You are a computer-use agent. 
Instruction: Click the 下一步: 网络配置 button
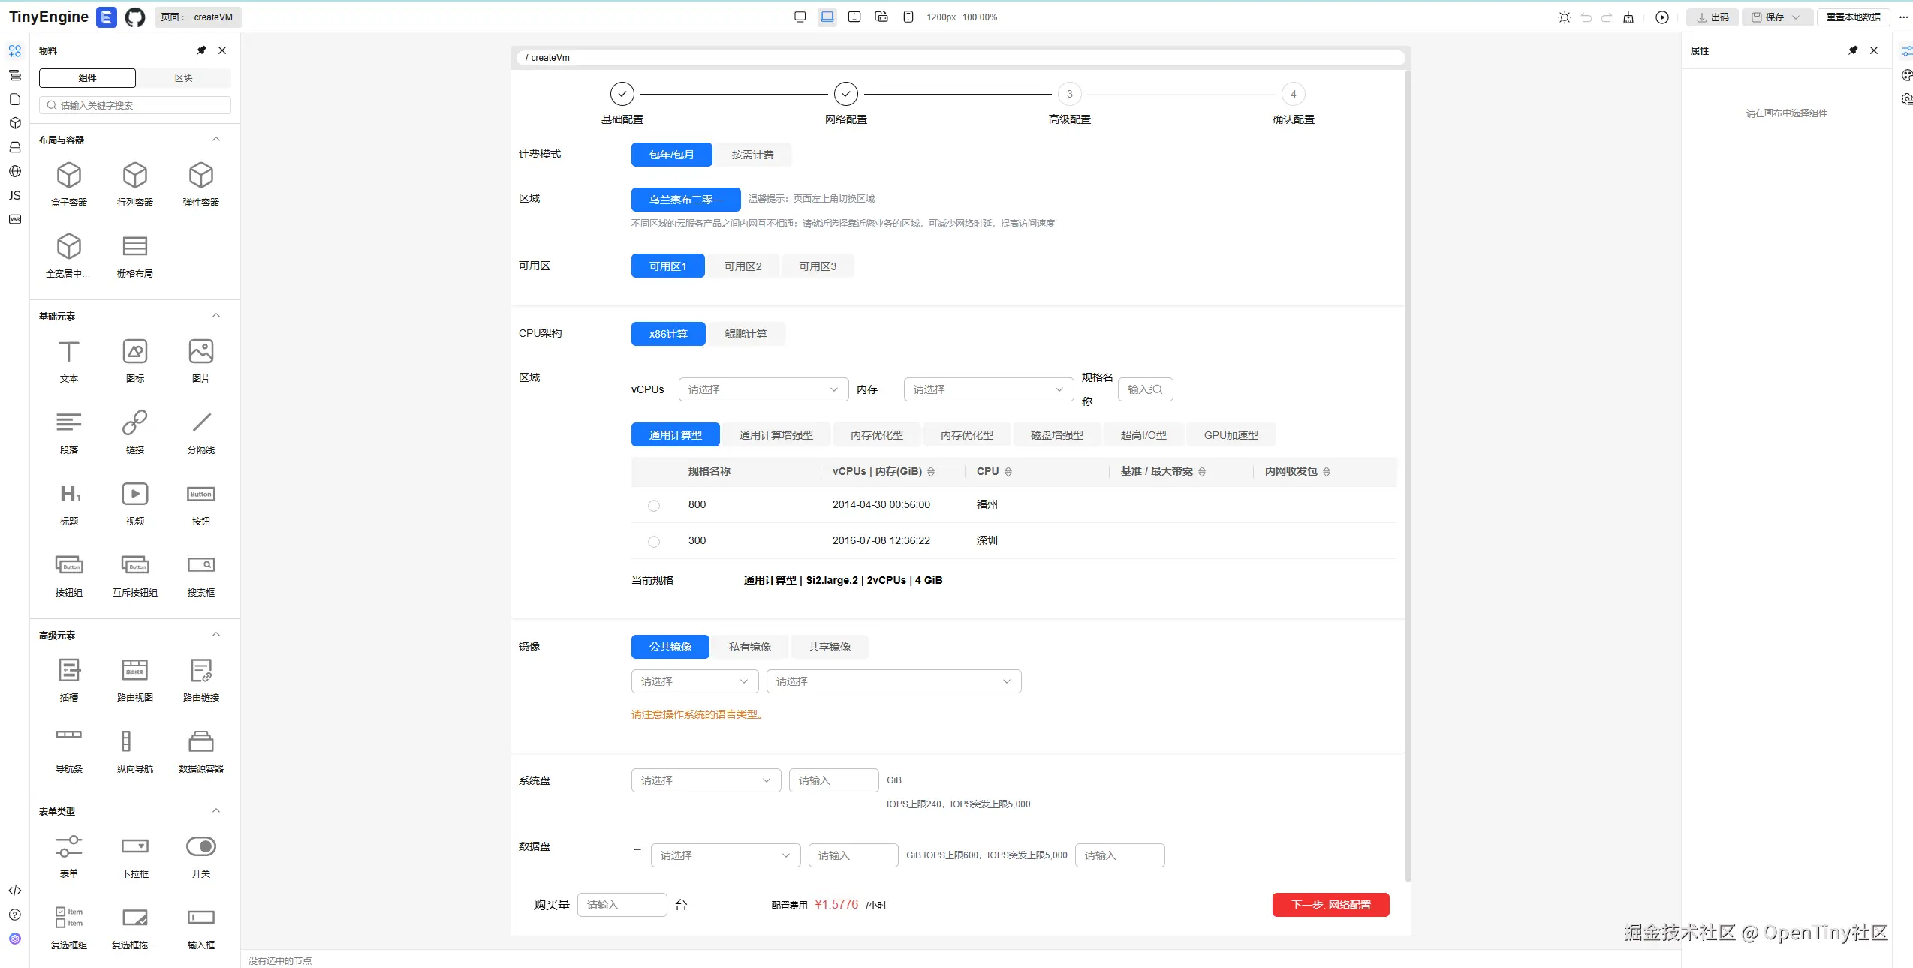tap(1330, 905)
